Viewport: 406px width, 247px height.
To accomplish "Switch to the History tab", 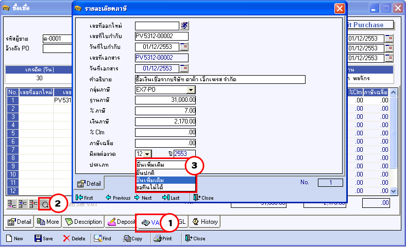I will [205, 222].
